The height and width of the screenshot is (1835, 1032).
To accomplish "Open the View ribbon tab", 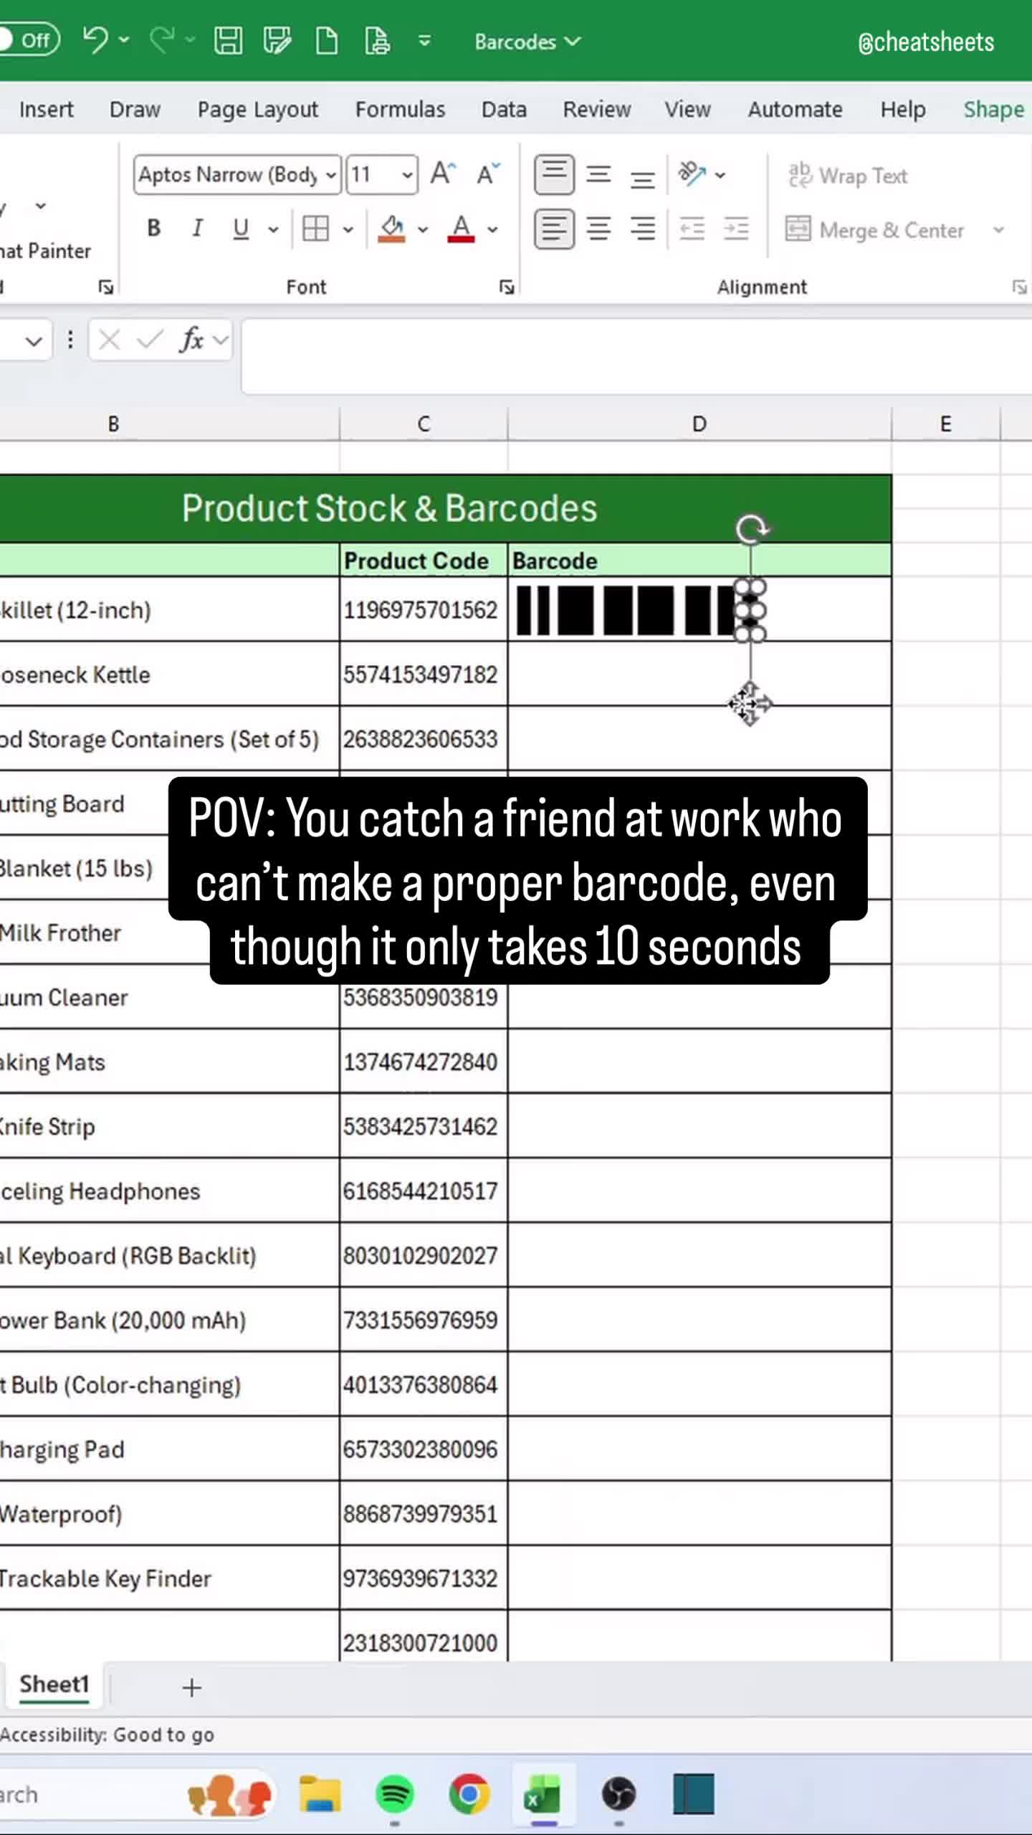I will pyautogui.click(x=687, y=109).
